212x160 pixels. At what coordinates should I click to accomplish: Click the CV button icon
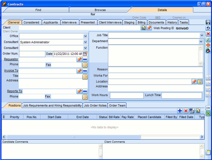(x=208, y=108)
